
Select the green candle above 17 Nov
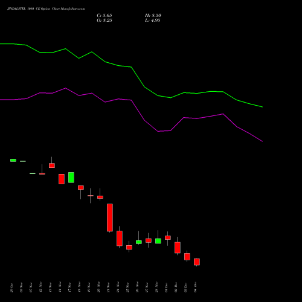pyautogui.click(x=71, y=178)
